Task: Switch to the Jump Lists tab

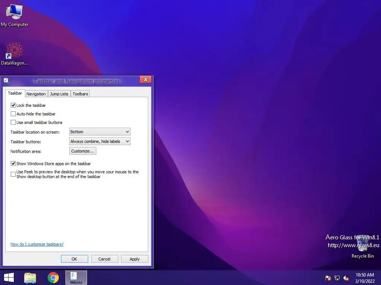Action: [59, 94]
